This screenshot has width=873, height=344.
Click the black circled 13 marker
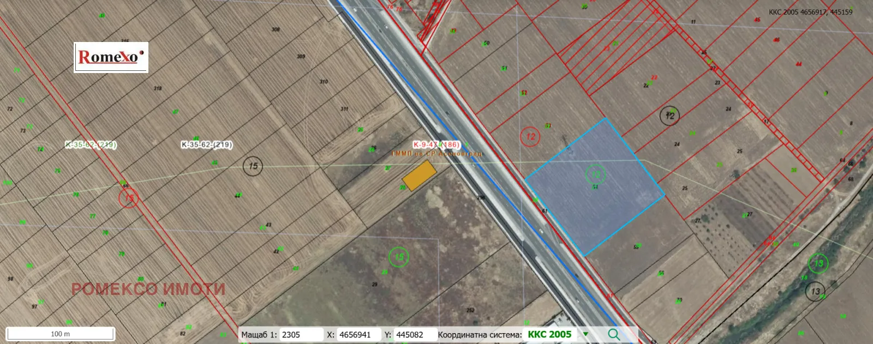(815, 292)
